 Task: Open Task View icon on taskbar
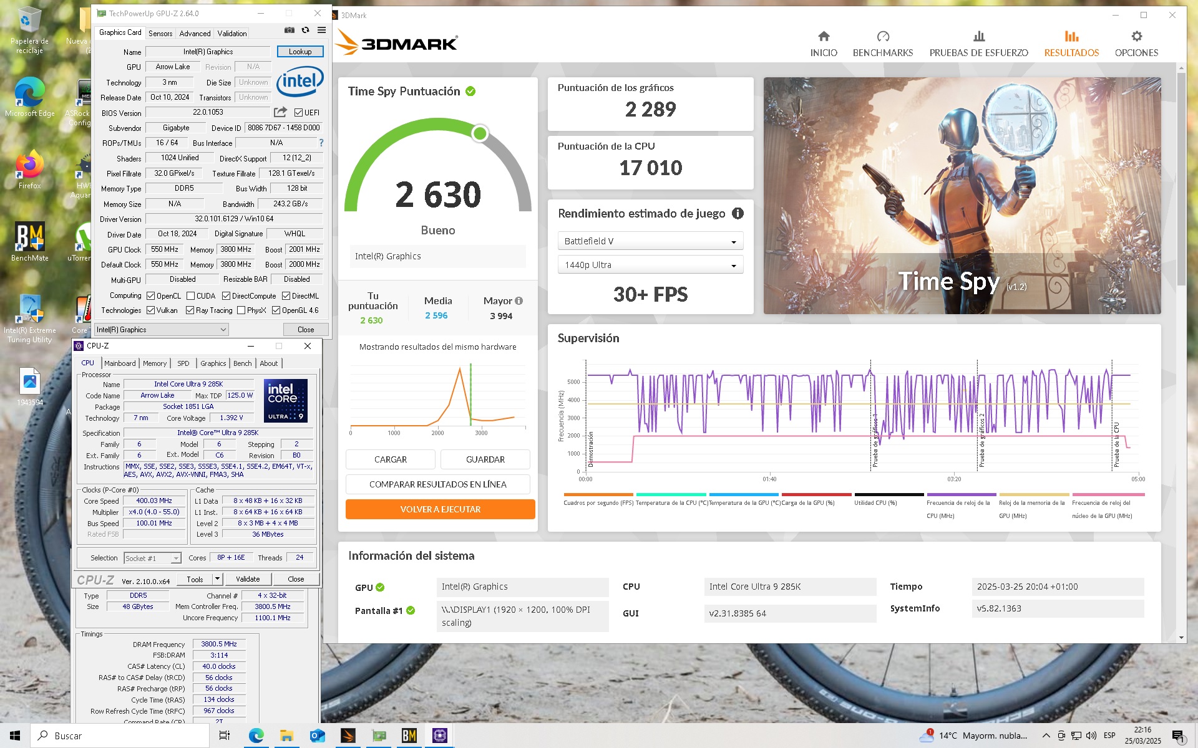[225, 736]
